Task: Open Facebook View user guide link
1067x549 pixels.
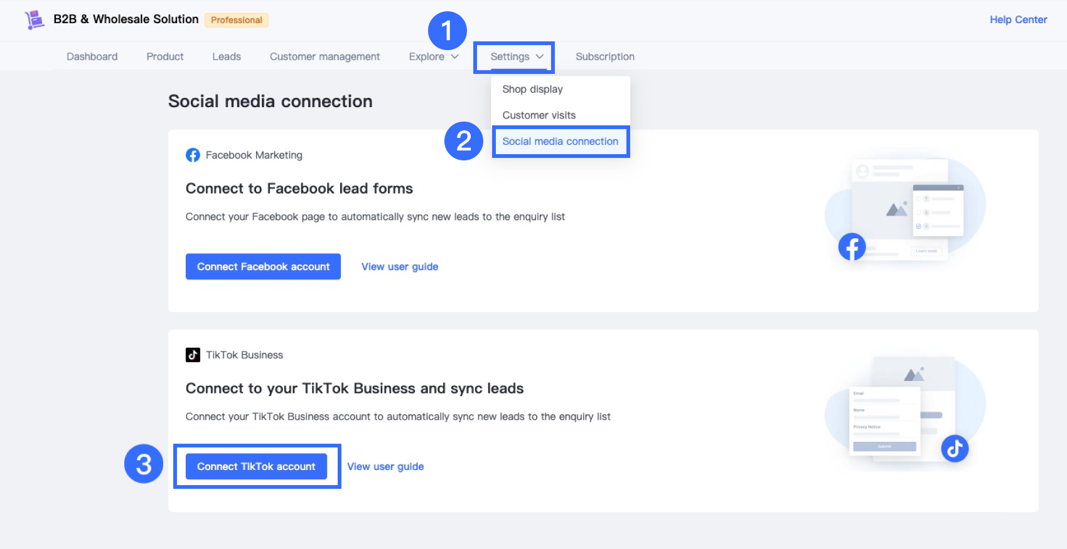Action: (400, 266)
